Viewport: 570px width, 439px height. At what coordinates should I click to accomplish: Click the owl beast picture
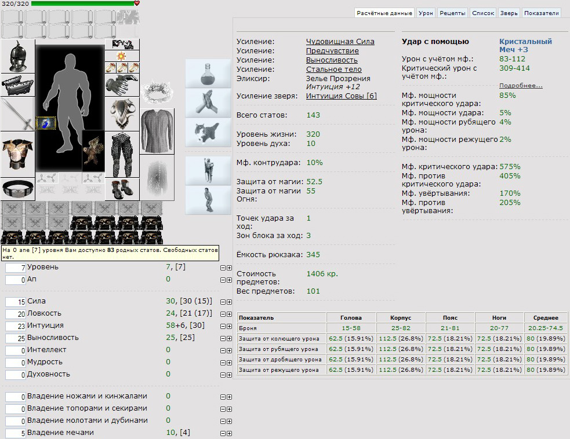click(x=93, y=151)
